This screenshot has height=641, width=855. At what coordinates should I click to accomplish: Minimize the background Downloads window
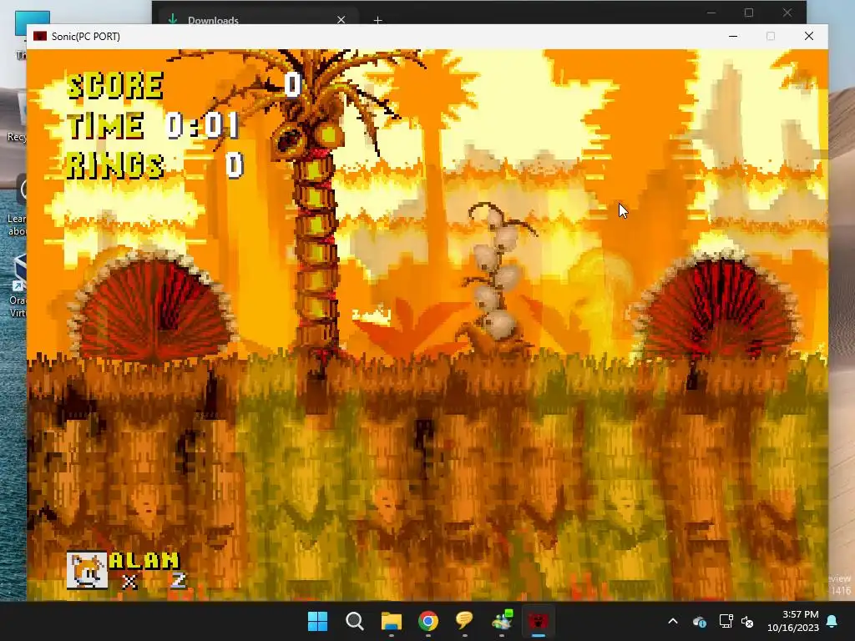click(711, 13)
